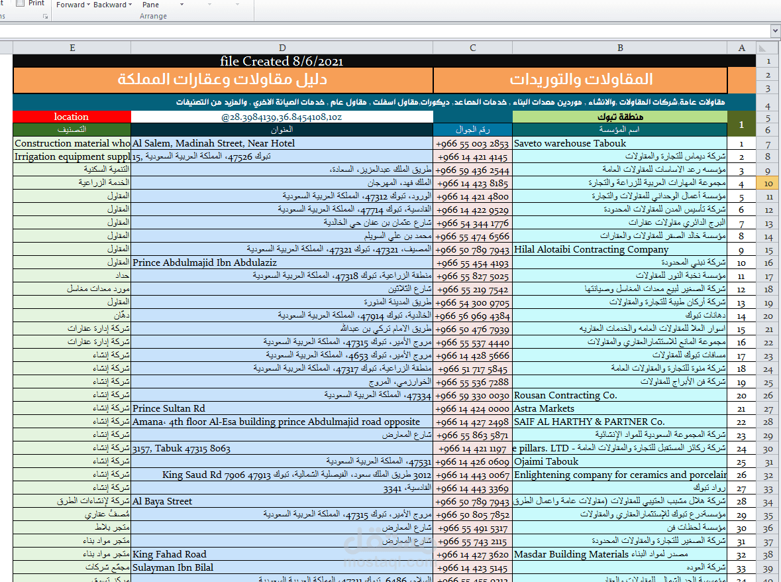The width and height of the screenshot is (781, 582).
Task: Select 'Hilal Alotaibi Contracting Company' cell
Action: pos(620,250)
